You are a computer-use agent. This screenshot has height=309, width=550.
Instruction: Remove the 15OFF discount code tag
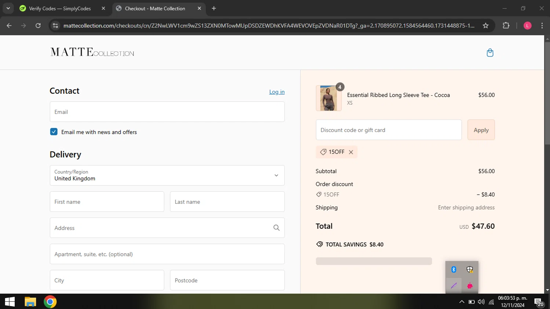(x=351, y=152)
